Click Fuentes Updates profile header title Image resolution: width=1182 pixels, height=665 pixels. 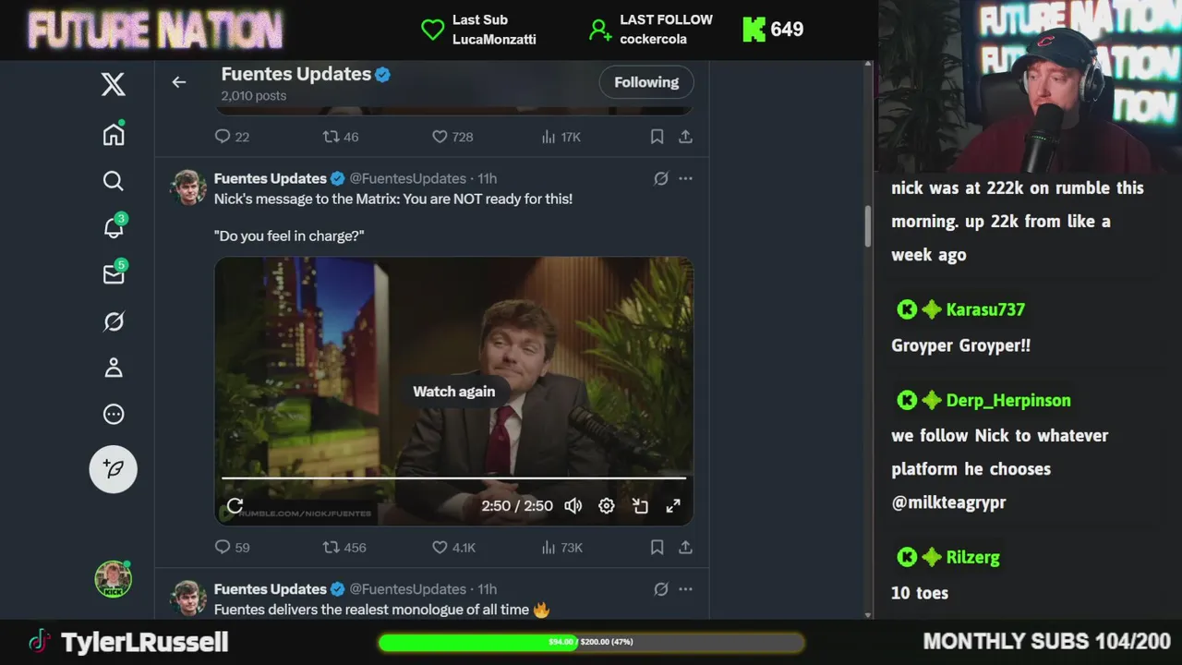pos(295,74)
